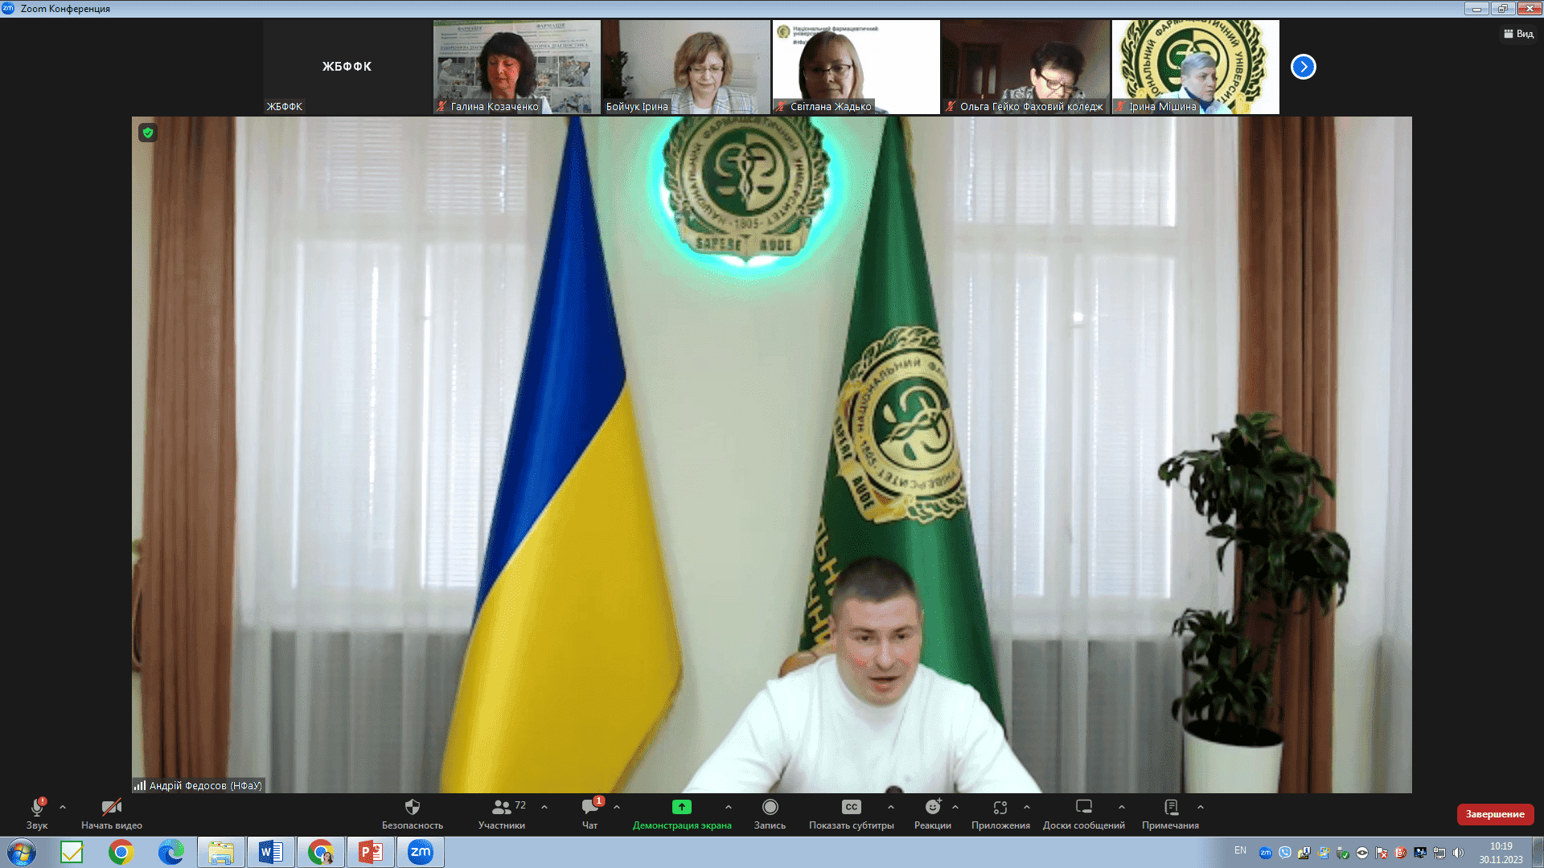Open the Чат chat panel
This screenshot has height=868, width=1544.
click(590, 813)
